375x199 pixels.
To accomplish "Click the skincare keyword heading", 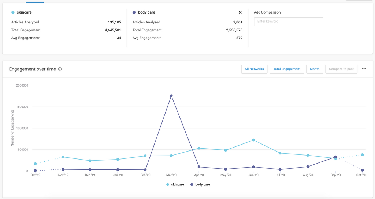I will click(x=24, y=12).
